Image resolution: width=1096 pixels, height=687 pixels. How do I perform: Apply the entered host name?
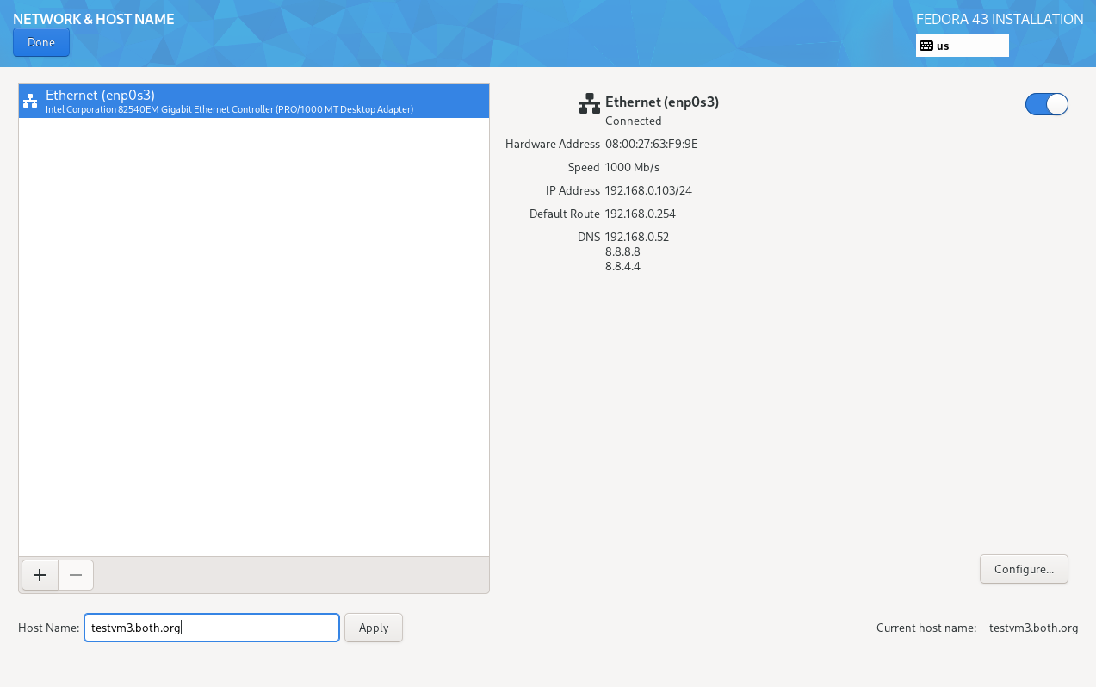click(373, 628)
